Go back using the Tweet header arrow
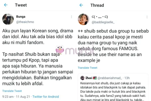This screenshot has width=151, height=101. click(6, 5)
